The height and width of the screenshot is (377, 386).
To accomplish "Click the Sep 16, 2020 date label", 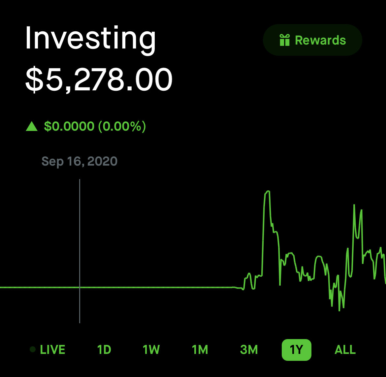I will (x=80, y=161).
